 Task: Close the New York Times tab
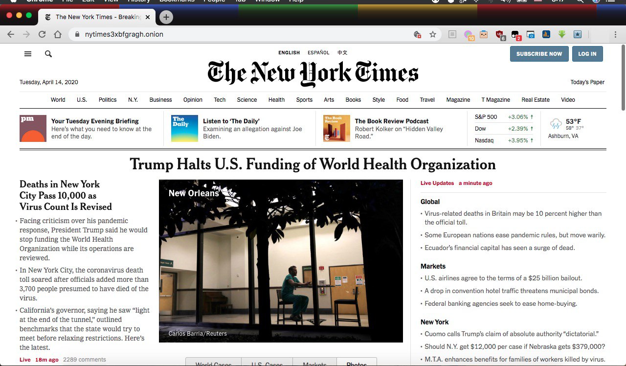click(148, 17)
